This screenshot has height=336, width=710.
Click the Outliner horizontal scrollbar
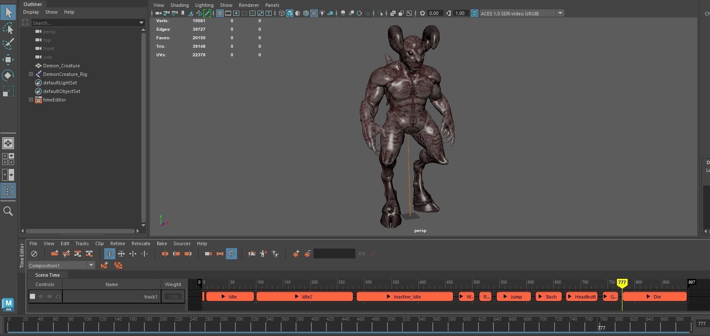point(81,231)
